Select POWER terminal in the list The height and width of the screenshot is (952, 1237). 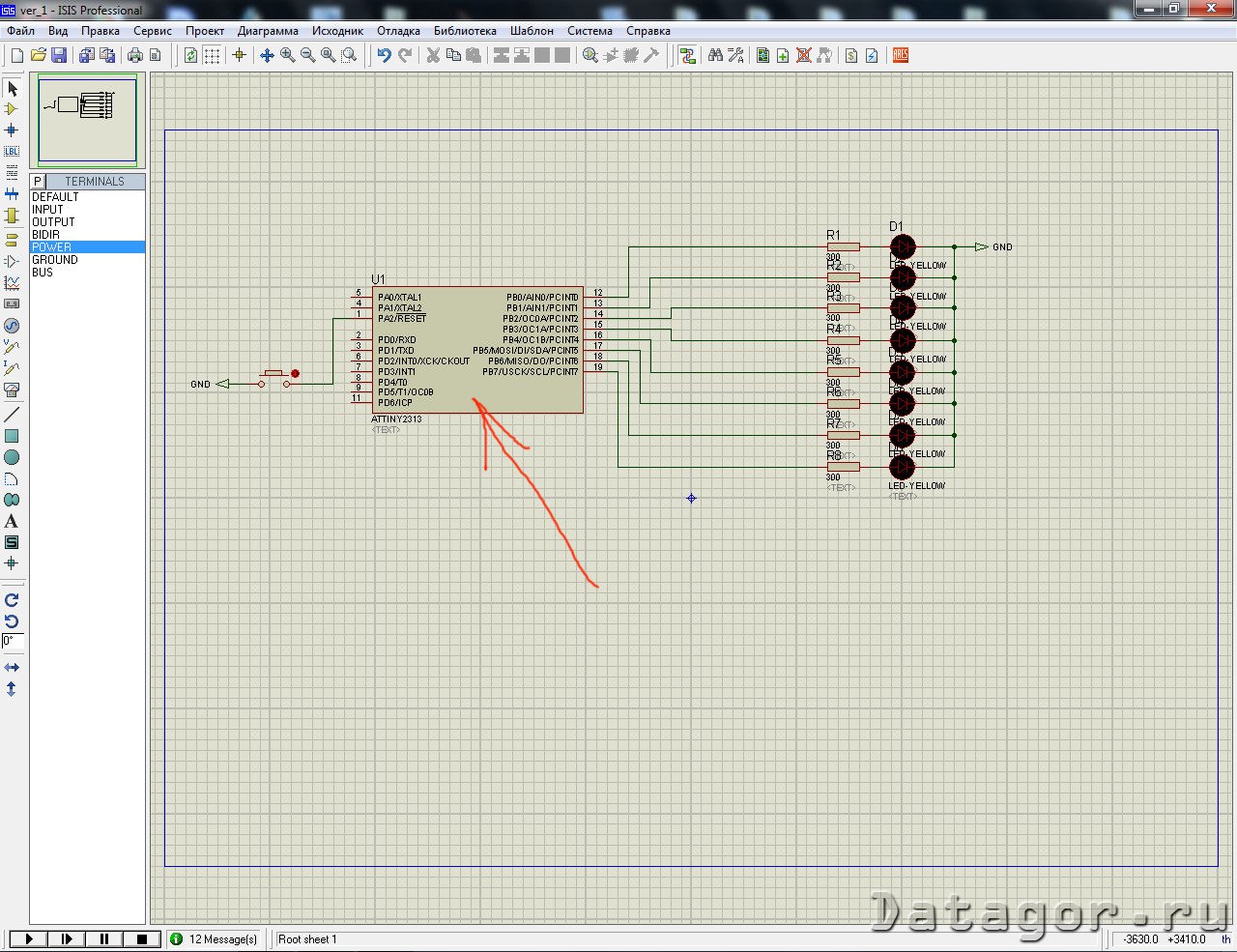tap(87, 247)
